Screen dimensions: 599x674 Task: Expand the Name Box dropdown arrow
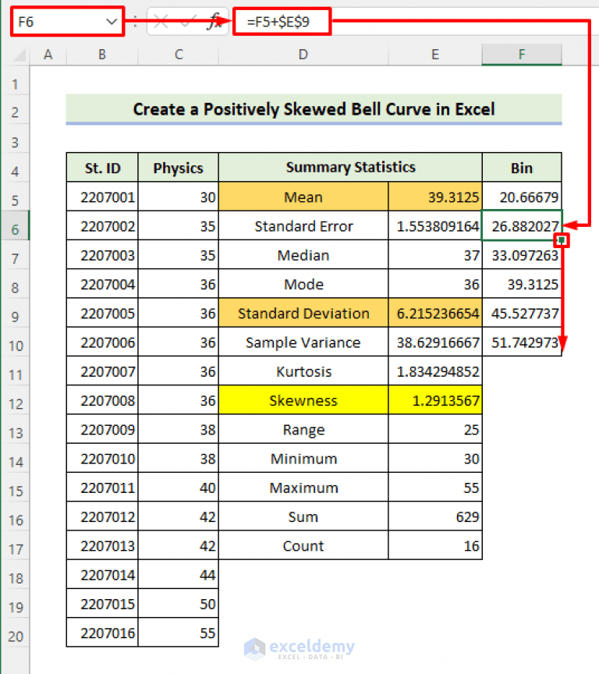(112, 22)
